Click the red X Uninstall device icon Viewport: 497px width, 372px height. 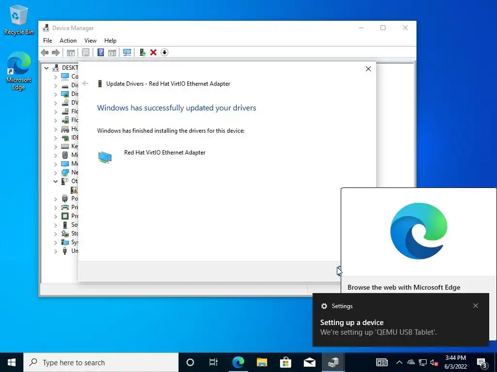(153, 52)
